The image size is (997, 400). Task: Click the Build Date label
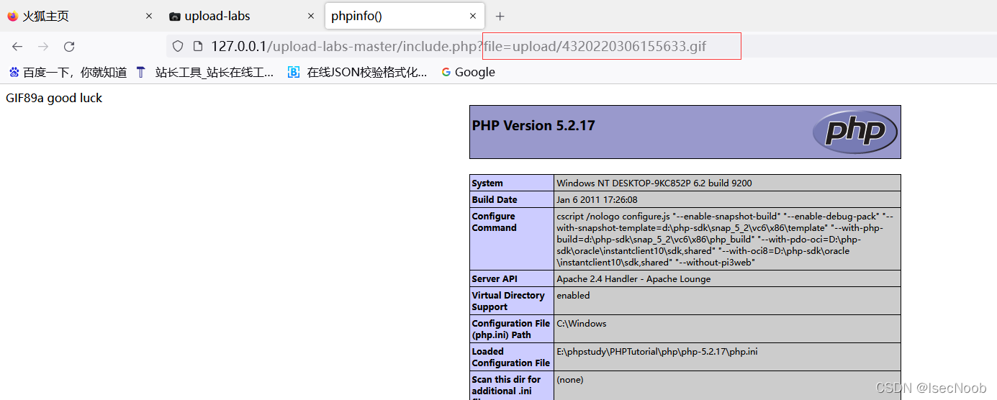(x=512, y=199)
